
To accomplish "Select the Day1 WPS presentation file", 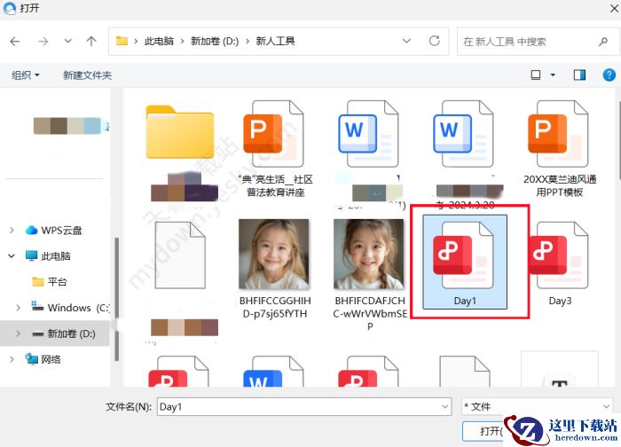I will [x=465, y=263].
